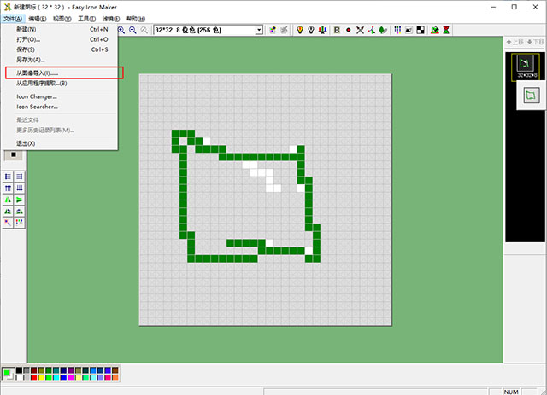This screenshot has width=547, height=395.
Task: Click the zoom in magnifier icon
Action: (x=122, y=30)
